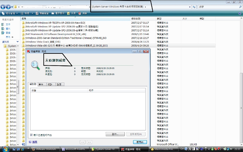Select folder [MicroSoft-Windows-XP-TIGER's-XP-2006-04-New-ISO]
The image size is (243, 152).
(55, 23)
